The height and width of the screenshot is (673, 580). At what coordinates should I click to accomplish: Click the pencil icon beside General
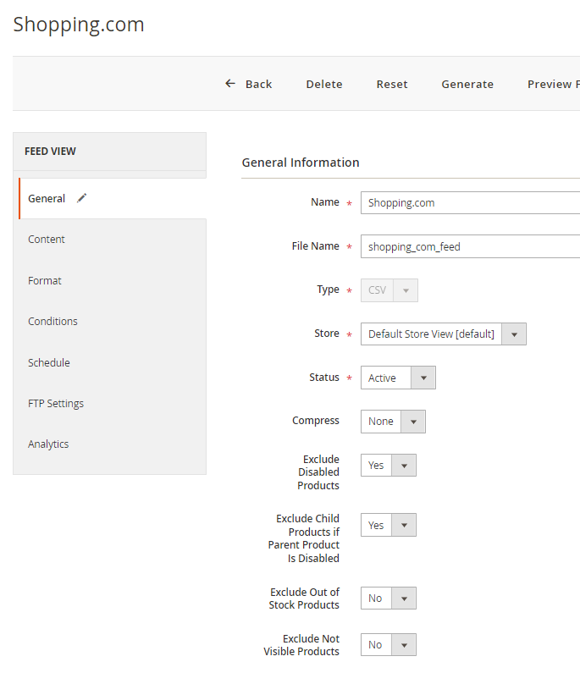[x=81, y=198]
